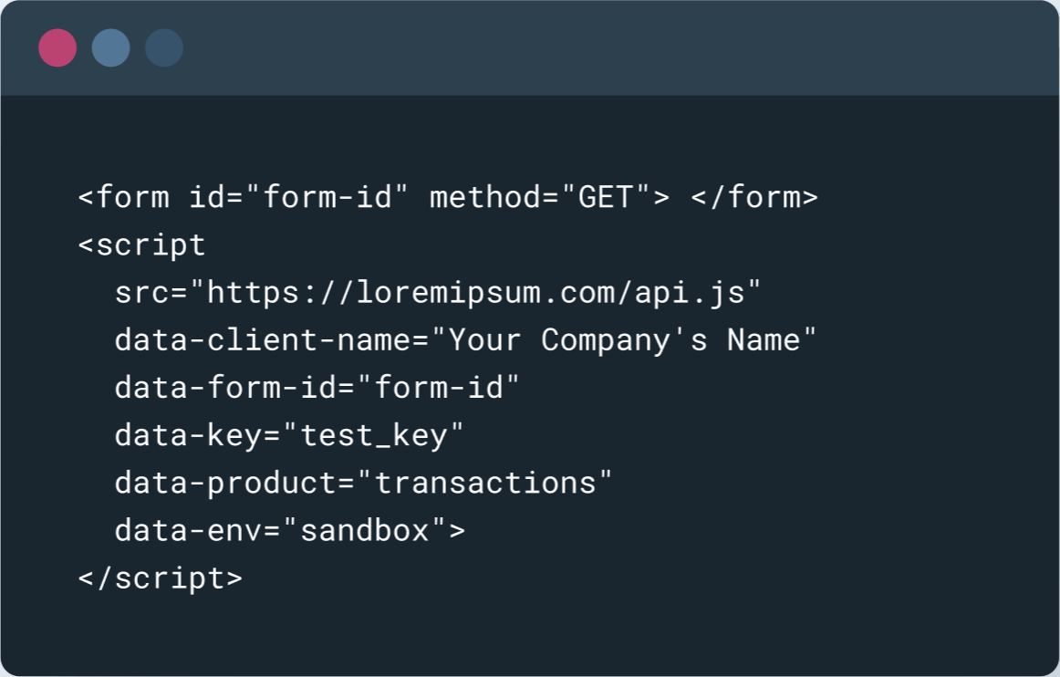The height and width of the screenshot is (677, 1060).
Task: Click the opening script tag
Action: pos(142,245)
